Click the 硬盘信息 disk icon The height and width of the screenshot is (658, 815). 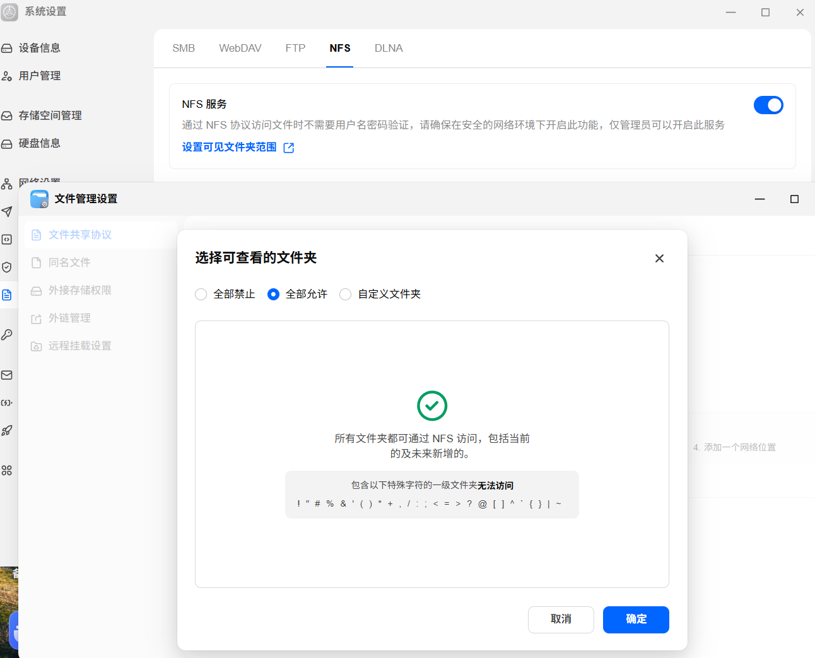click(7, 143)
